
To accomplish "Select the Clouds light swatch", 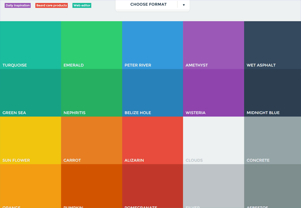I will tap(214, 141).
